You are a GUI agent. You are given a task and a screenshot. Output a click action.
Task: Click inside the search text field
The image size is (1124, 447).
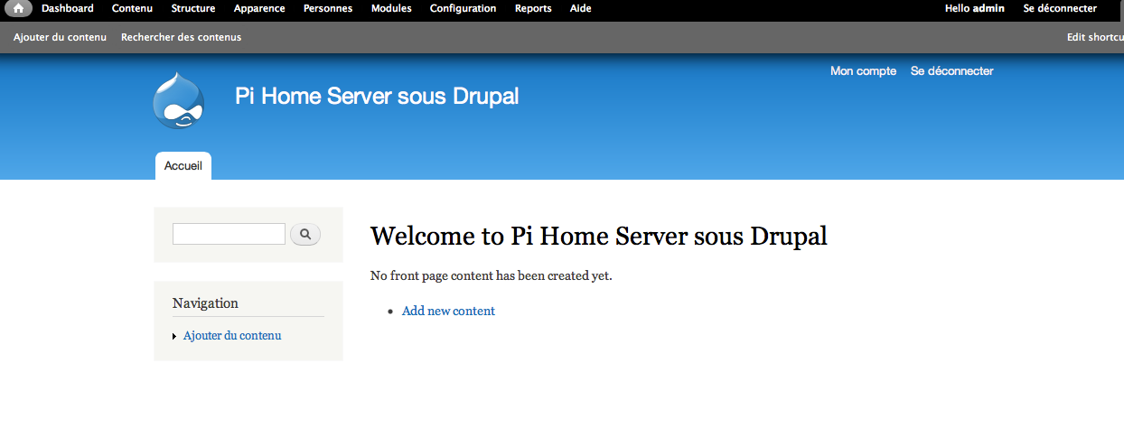[229, 234]
